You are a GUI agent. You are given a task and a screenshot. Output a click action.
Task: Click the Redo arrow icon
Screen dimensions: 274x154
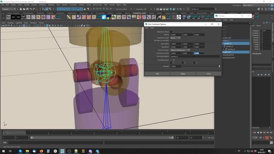[34, 9]
